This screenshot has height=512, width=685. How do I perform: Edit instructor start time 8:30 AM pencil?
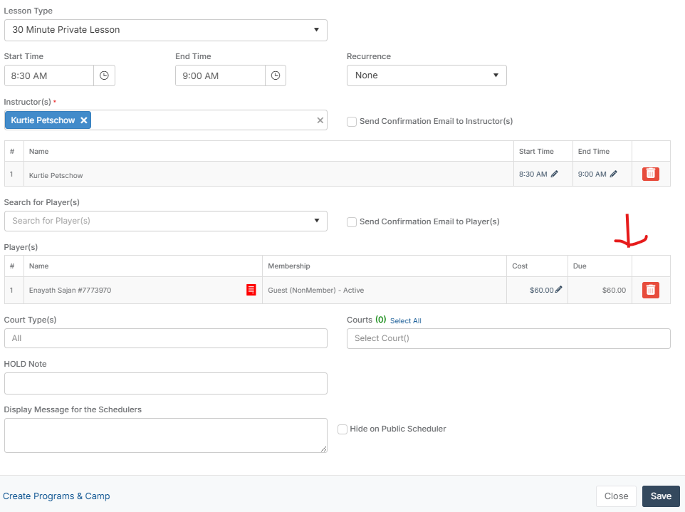[555, 174]
